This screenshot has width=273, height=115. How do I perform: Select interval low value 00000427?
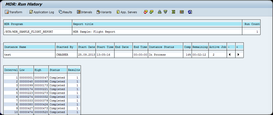26,108
